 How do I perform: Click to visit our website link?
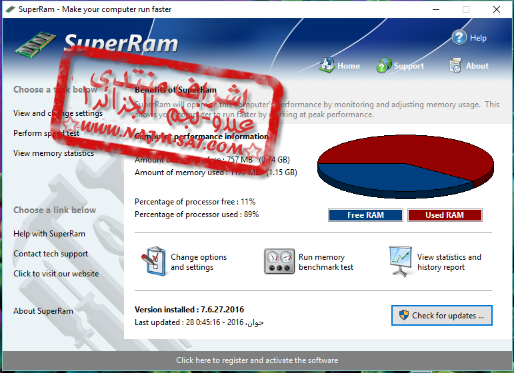(x=56, y=274)
